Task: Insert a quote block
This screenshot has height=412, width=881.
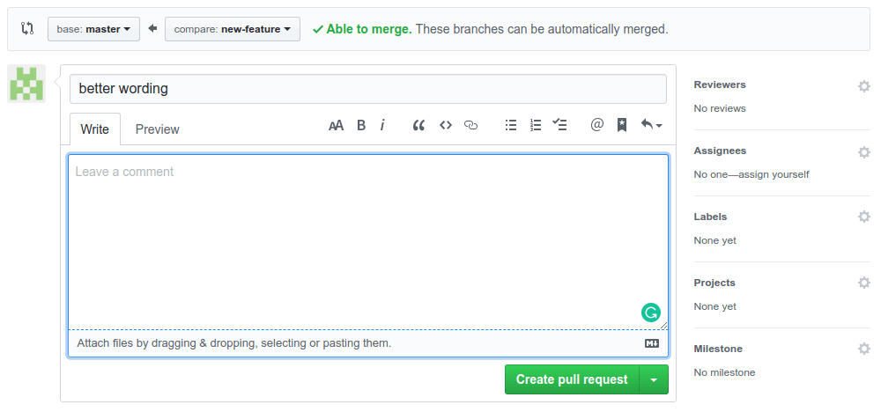Action: [x=418, y=125]
